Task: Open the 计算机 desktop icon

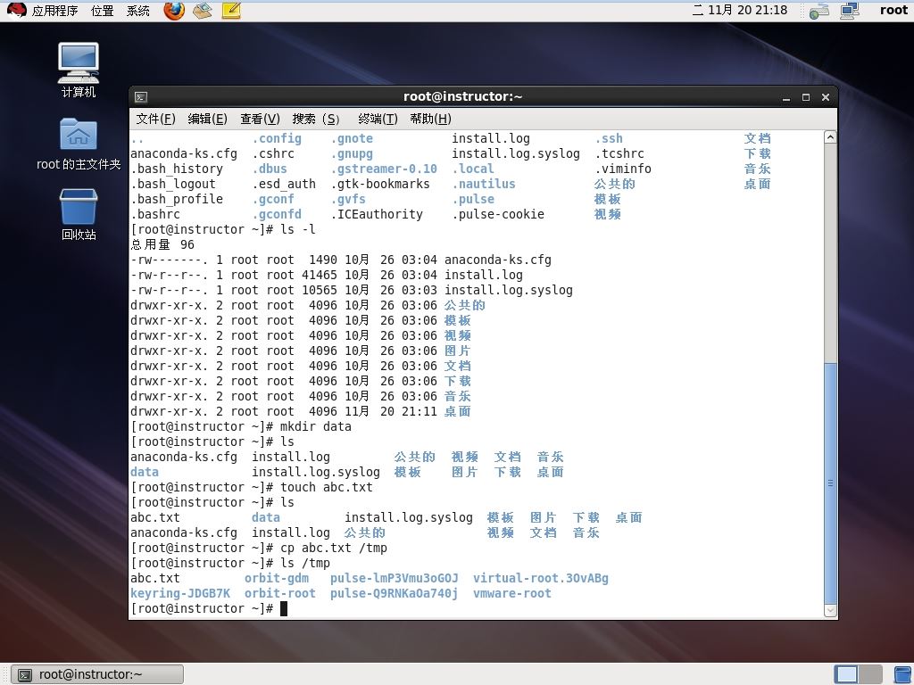Action: click(x=79, y=70)
